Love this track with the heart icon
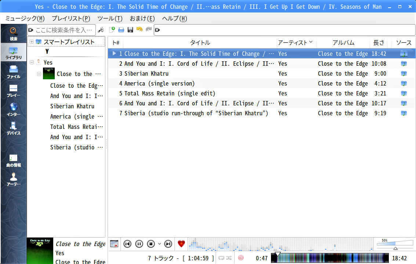The height and width of the screenshot is (264, 416). coord(181,243)
